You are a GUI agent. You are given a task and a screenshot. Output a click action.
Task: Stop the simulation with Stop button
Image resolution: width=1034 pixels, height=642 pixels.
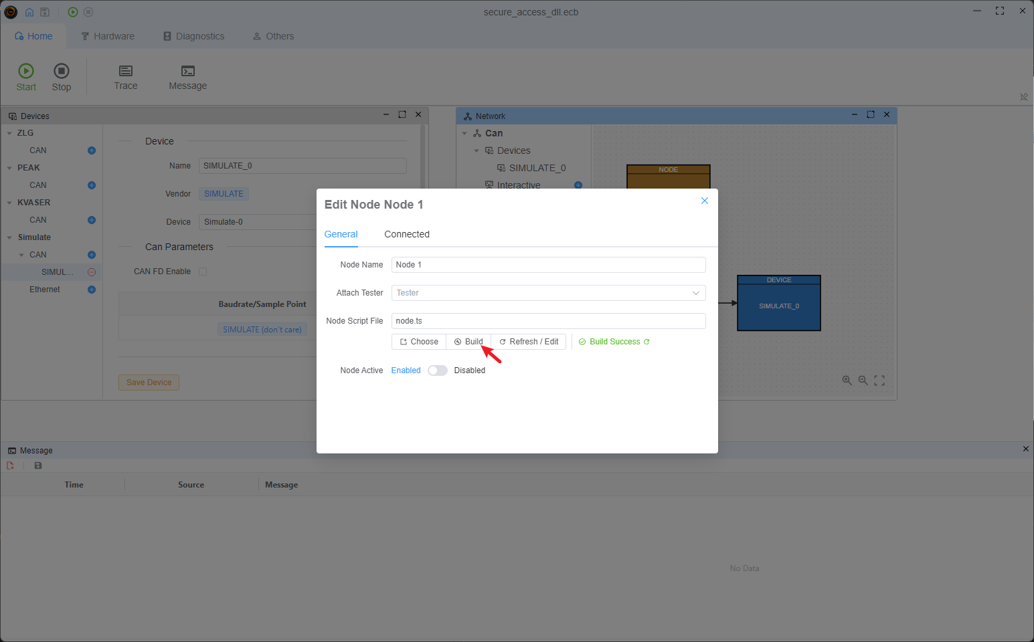(62, 77)
